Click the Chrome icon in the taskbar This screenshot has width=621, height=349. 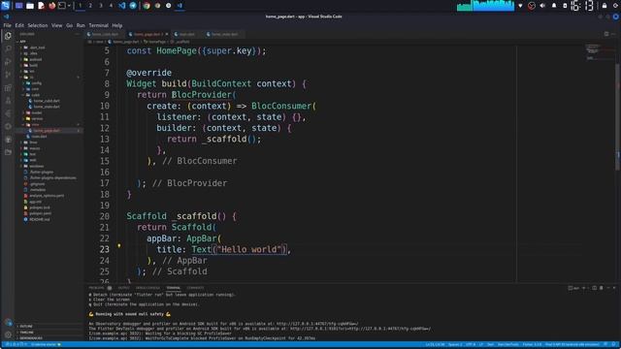click(147, 6)
